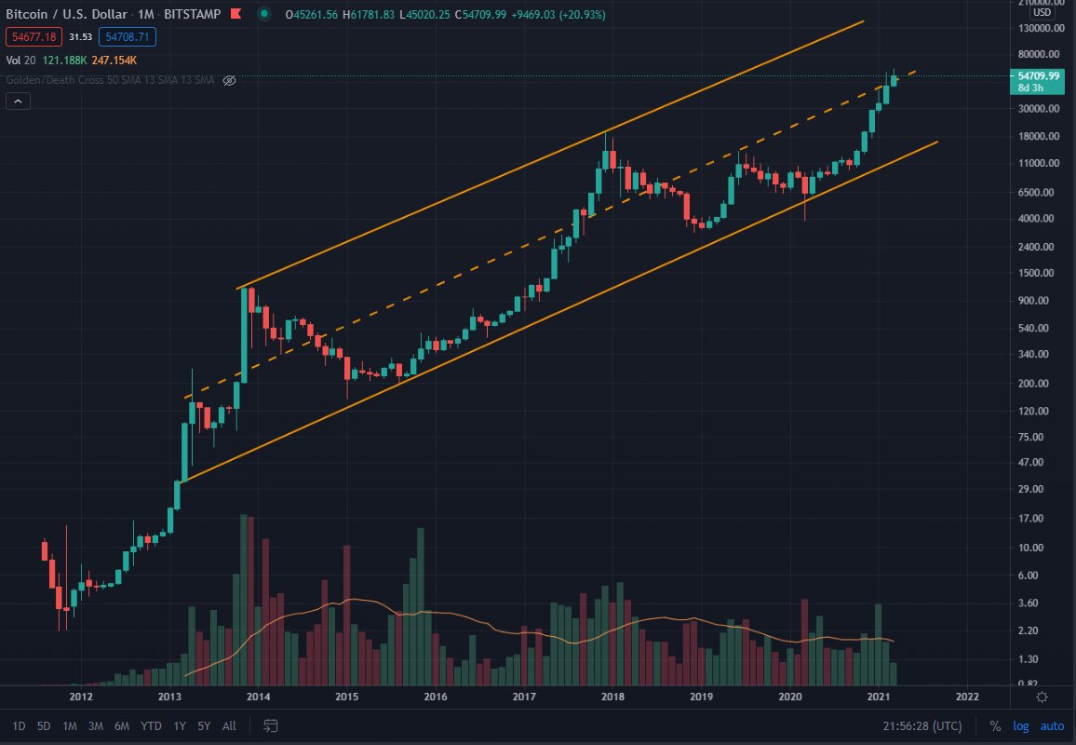Click the BITSTAMP exchange label
The height and width of the screenshot is (745, 1076).
193,14
